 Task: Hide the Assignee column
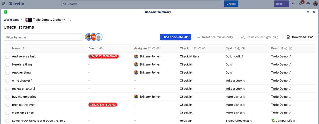[x=158, y=48]
